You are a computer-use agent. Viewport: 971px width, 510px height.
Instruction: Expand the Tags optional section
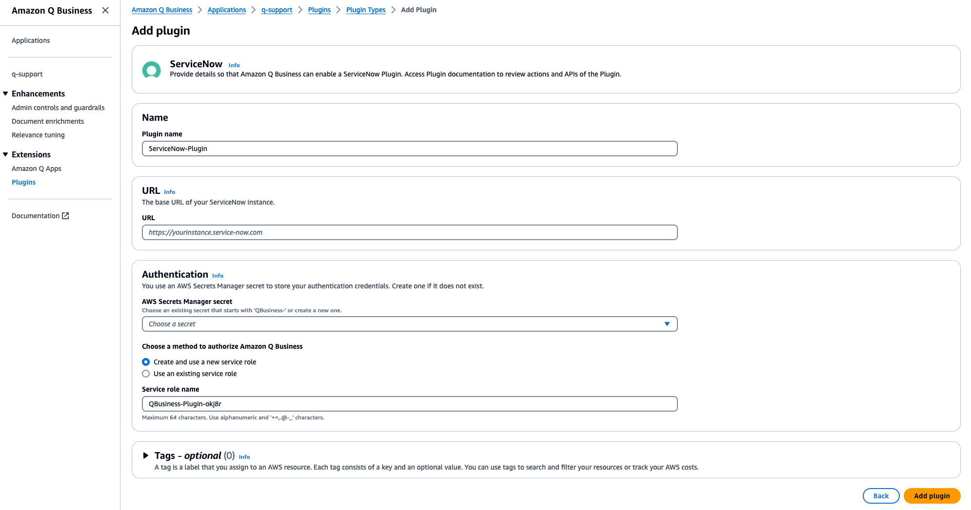click(146, 455)
